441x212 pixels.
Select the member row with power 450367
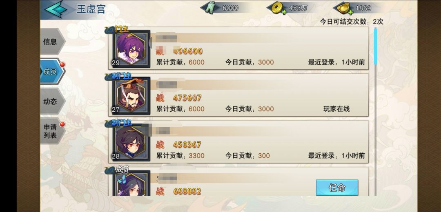click(x=238, y=142)
